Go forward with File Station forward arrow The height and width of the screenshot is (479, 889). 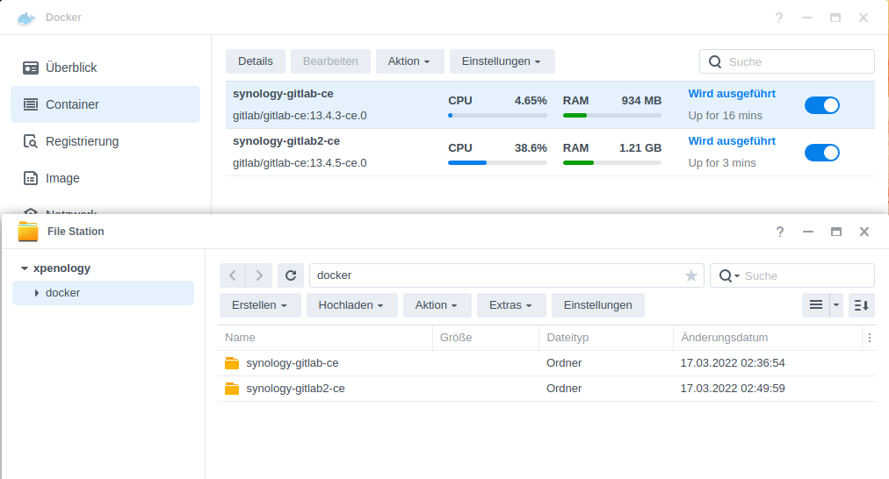[259, 275]
